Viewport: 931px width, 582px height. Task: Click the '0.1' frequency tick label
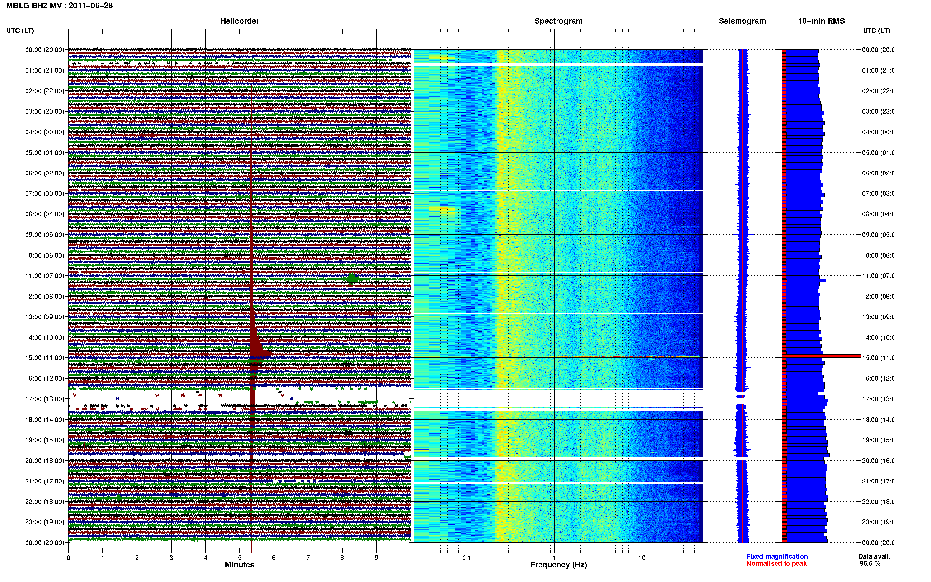click(x=466, y=558)
